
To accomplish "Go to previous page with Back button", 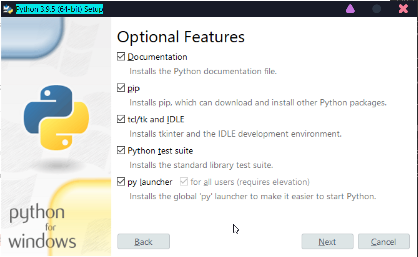I will [x=144, y=241].
